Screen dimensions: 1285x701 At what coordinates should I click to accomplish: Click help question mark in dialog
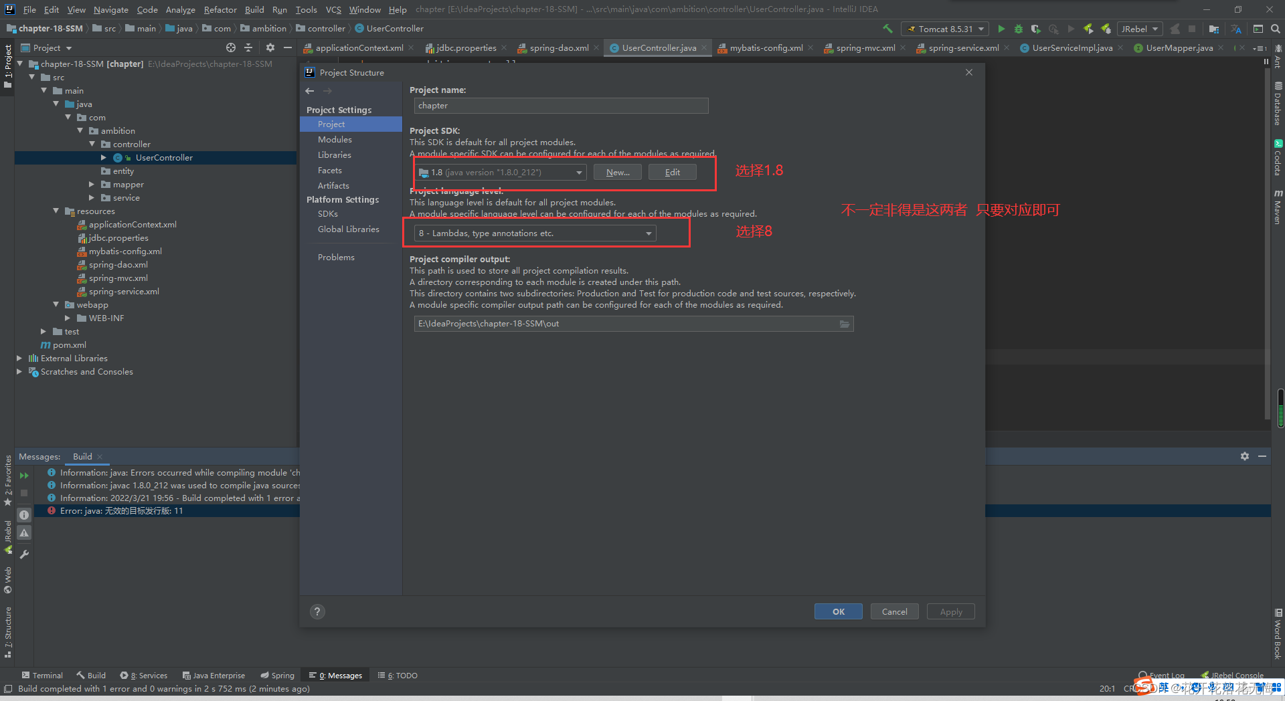click(318, 611)
